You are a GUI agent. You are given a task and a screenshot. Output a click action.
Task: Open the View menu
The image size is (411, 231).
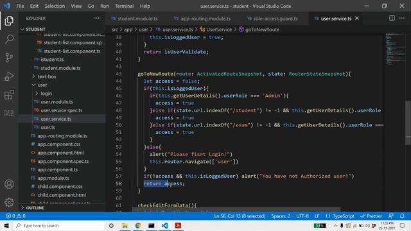pyautogui.click(x=76, y=6)
